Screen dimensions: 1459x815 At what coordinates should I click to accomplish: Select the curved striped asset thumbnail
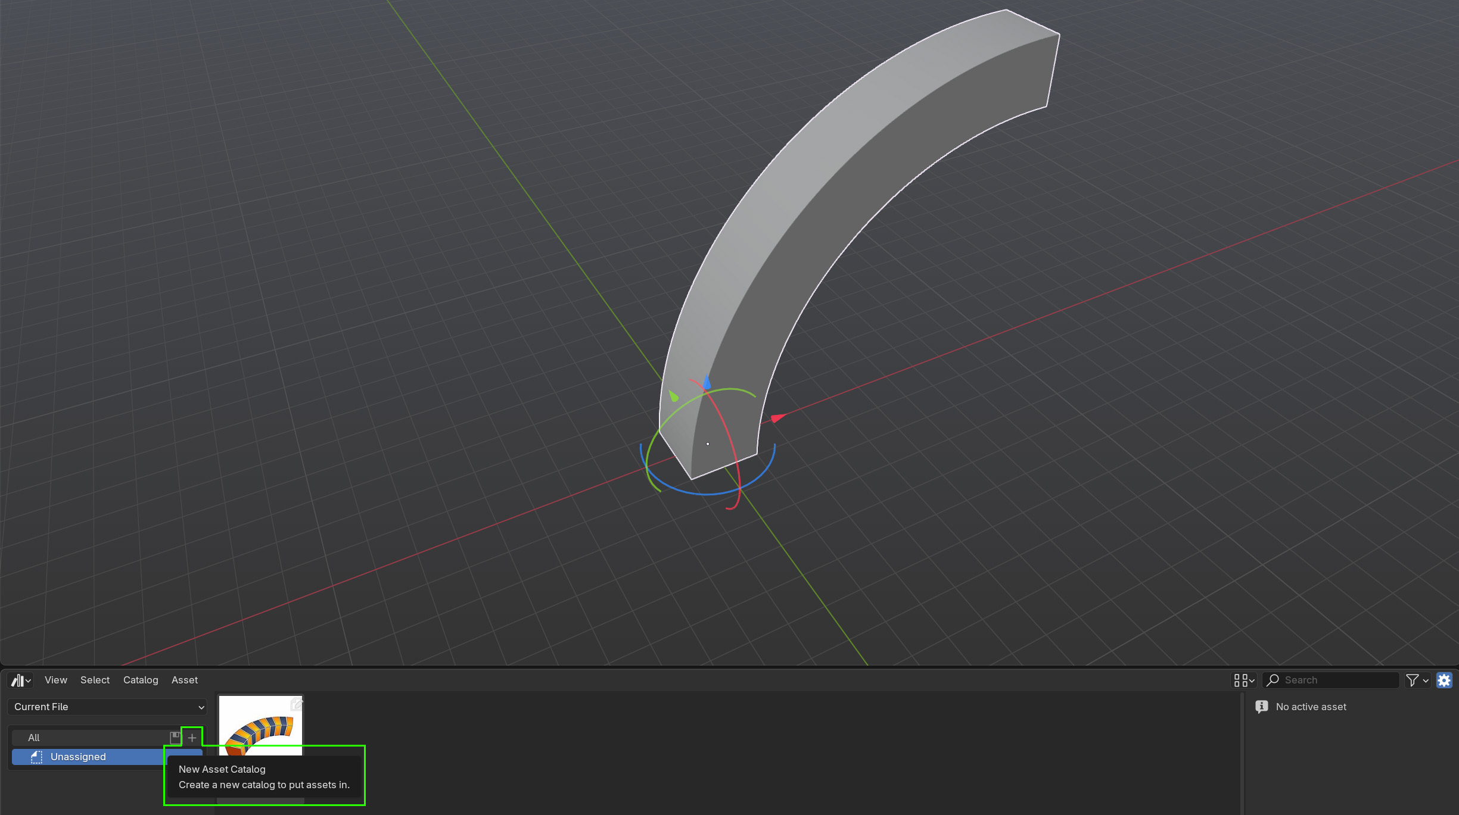pyautogui.click(x=261, y=725)
